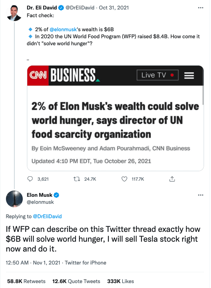Open the Oct 31, 2021 tweet timestamp
The height and width of the screenshot is (288, 211).
[x=115, y=7]
